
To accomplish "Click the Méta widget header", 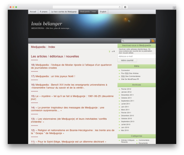I will coord(137,66).
